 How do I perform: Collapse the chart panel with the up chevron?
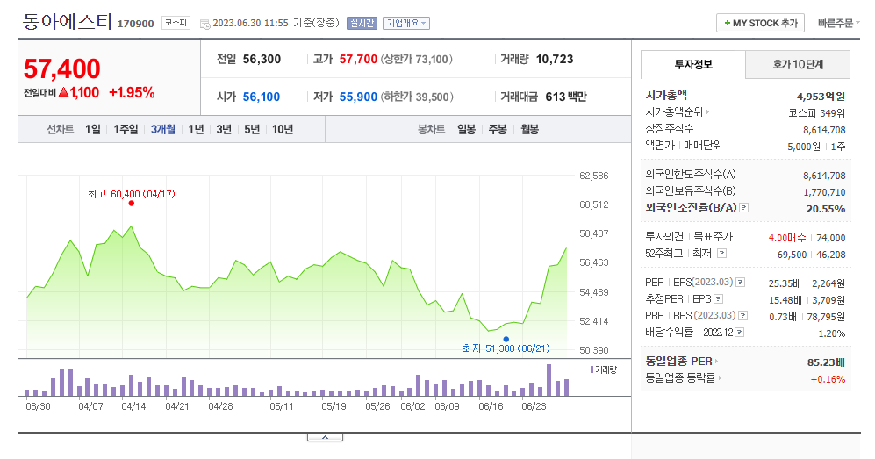[326, 437]
